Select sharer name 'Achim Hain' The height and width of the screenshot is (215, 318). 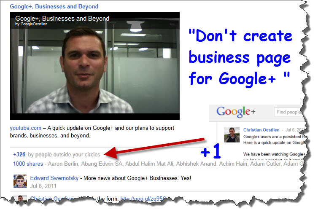pyautogui.click(x=233, y=164)
